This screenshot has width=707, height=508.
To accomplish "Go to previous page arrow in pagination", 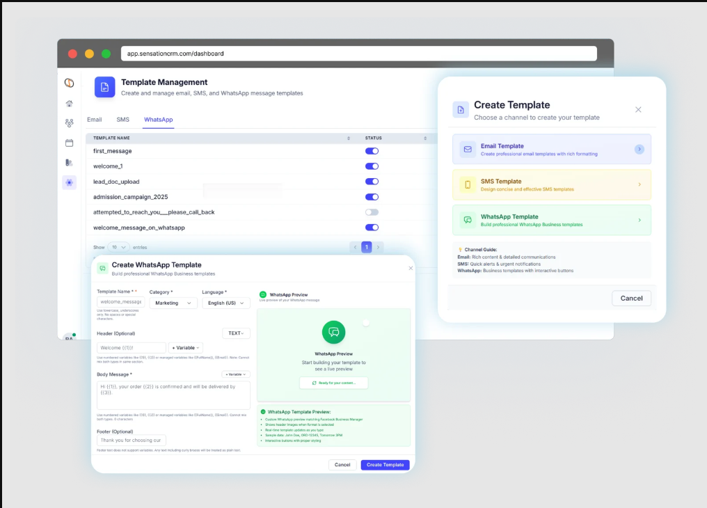I will click(x=356, y=247).
